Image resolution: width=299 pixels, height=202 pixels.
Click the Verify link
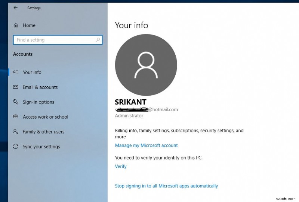coord(121,166)
